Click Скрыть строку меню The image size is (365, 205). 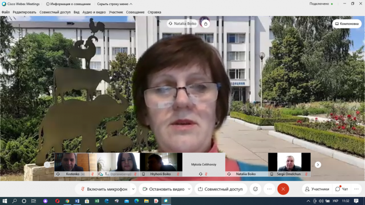pyautogui.click(x=115, y=4)
